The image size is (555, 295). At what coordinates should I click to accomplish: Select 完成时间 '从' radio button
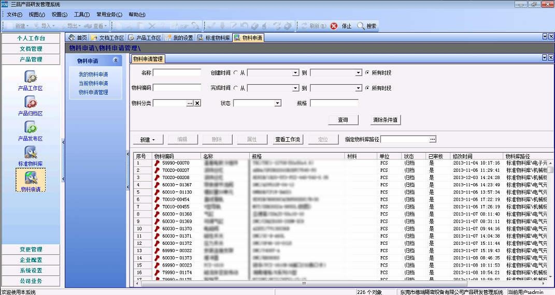236,89
